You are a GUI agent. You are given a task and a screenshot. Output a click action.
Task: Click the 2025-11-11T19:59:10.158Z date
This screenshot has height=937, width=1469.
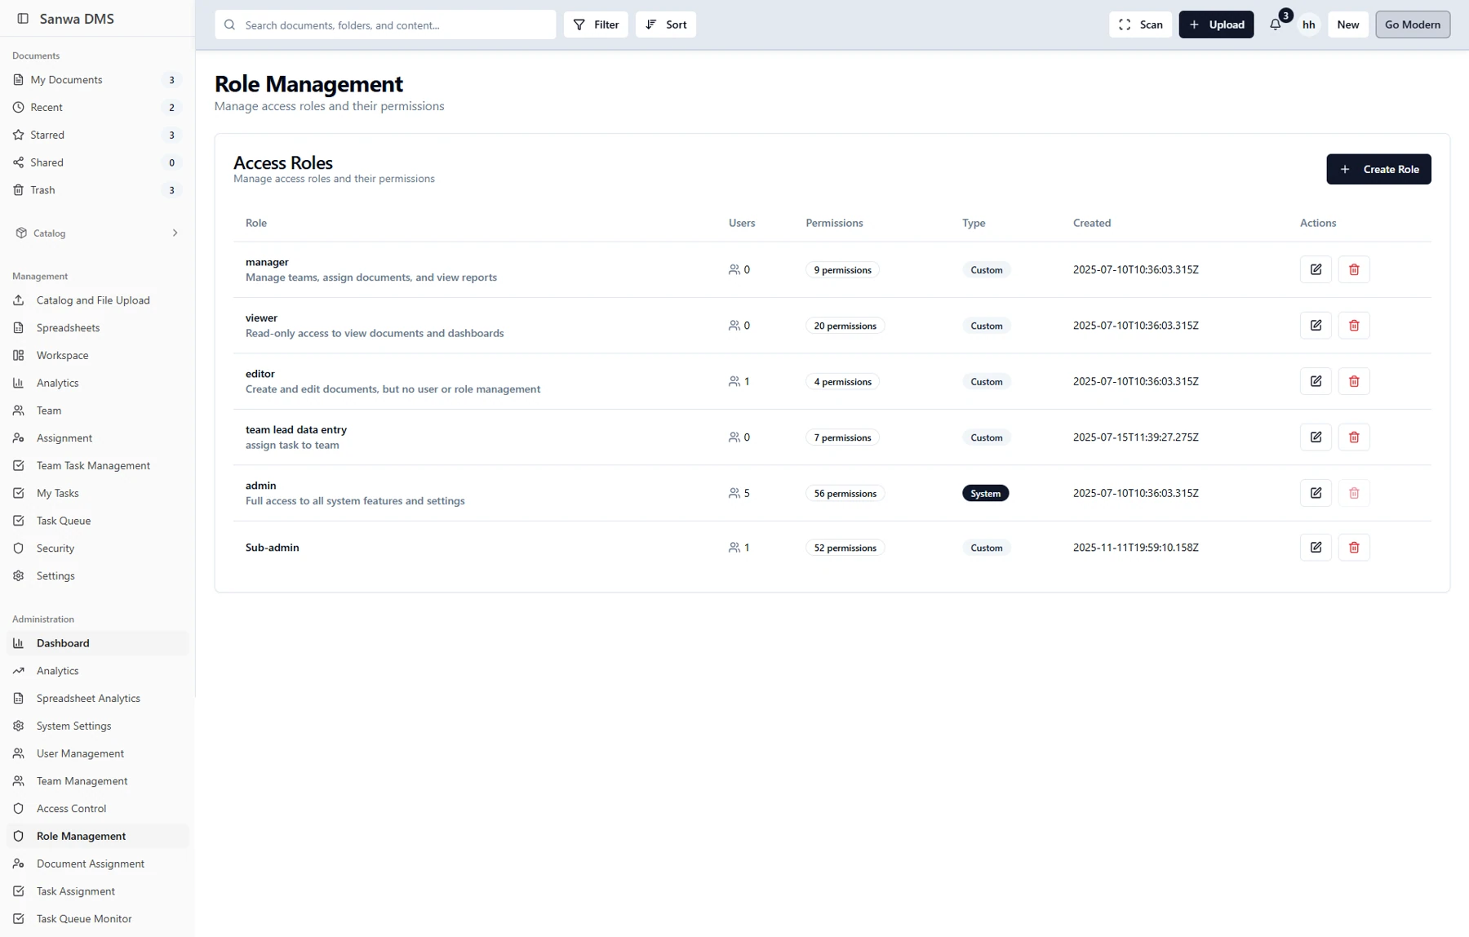1135,548
